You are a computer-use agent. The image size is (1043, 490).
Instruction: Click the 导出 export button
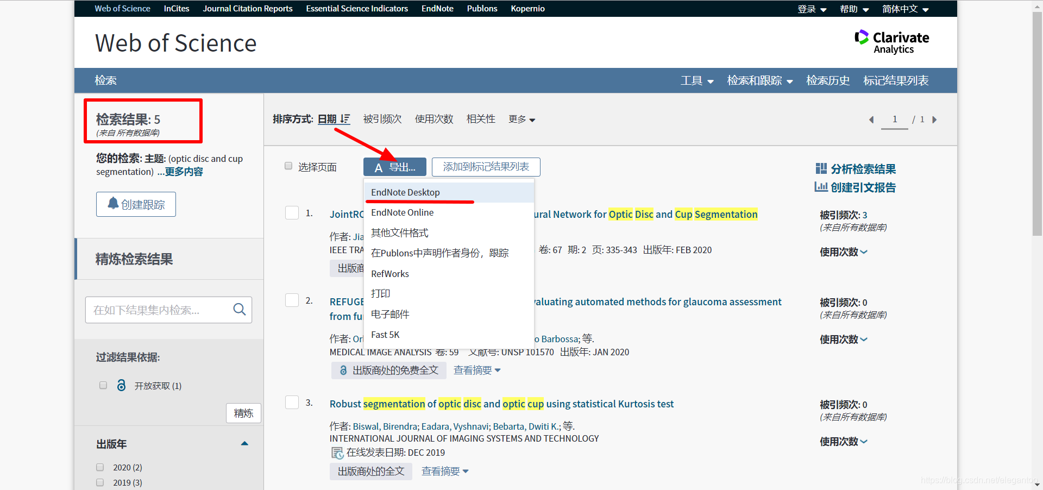pyautogui.click(x=395, y=167)
